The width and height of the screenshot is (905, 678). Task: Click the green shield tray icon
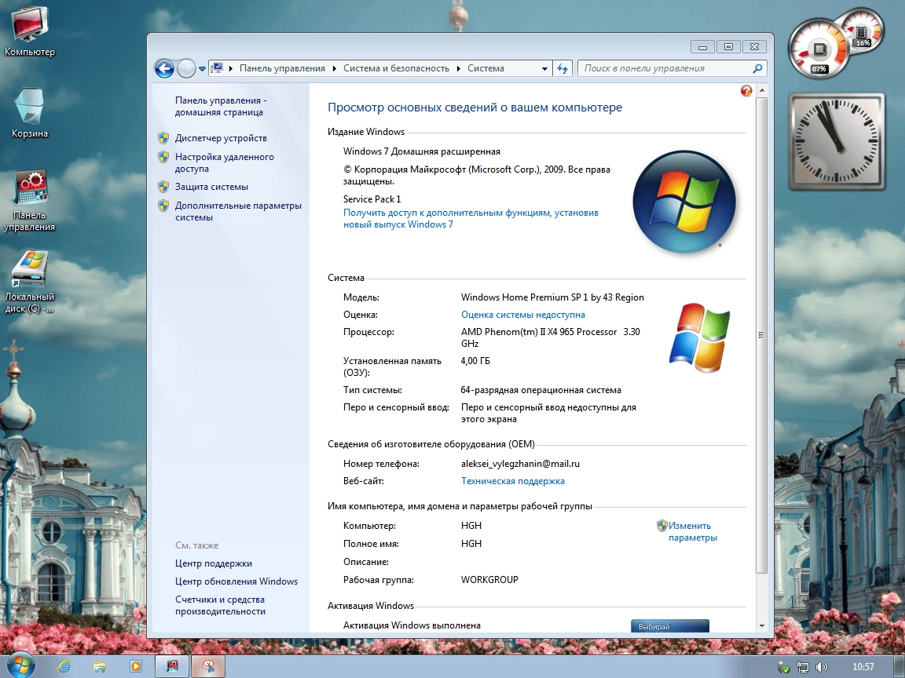point(784,667)
